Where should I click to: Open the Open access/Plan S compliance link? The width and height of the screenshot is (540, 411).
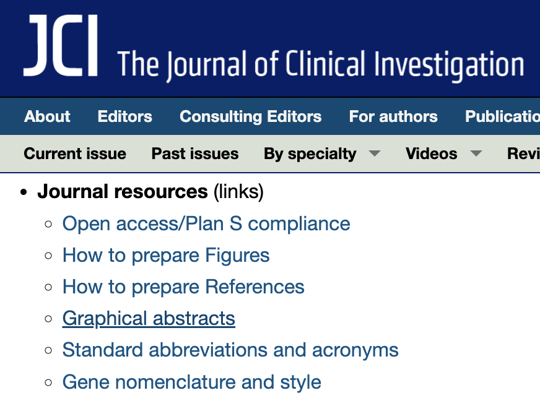pyautogui.click(x=206, y=223)
